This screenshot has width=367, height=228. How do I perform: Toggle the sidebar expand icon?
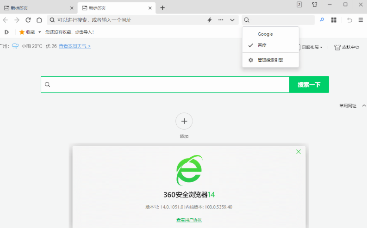pos(7,32)
